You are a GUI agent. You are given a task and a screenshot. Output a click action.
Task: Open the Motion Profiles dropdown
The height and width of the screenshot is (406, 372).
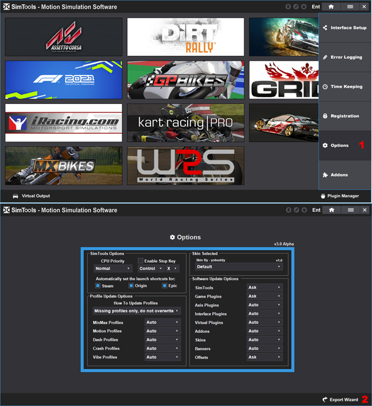[163, 331]
